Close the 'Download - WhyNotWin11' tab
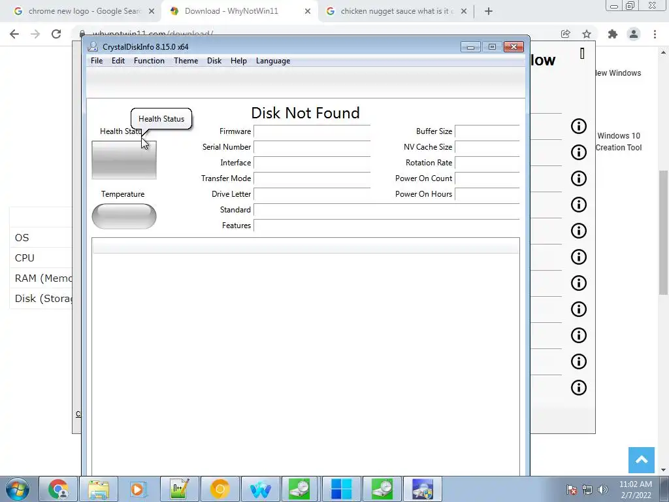669x502 pixels. click(x=308, y=12)
